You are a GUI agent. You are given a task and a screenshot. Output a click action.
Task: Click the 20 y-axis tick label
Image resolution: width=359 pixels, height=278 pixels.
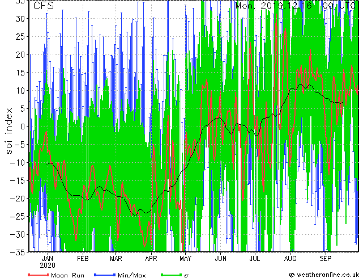[20, 54]
